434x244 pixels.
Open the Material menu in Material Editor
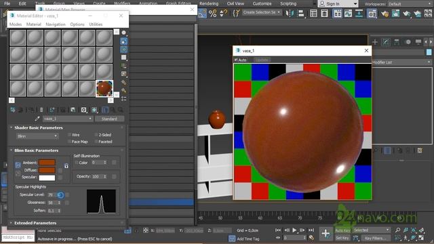34,24
